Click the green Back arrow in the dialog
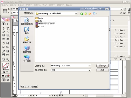131x98 pixels. tap(82, 14)
